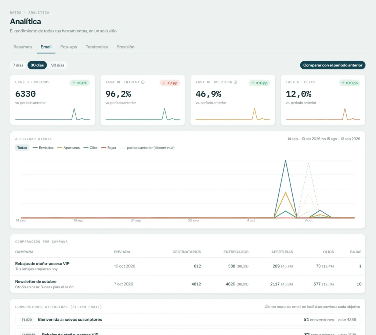Sort by the Destinatarios column header
376x335 pixels.
pyautogui.click(x=187, y=252)
